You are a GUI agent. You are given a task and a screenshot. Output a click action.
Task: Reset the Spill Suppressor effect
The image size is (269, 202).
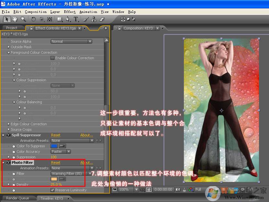[x=56, y=135]
